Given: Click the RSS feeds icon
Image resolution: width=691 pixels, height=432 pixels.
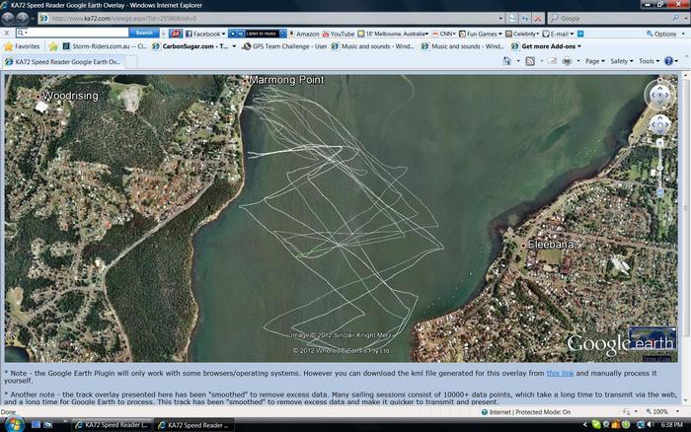Looking at the screenshot, I should 530,61.
